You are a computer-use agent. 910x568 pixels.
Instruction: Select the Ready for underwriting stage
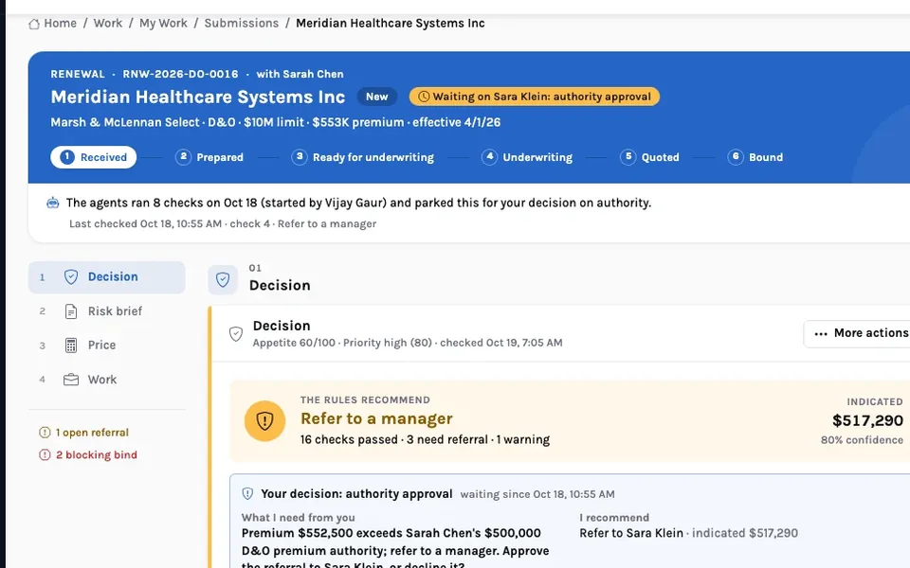point(363,157)
